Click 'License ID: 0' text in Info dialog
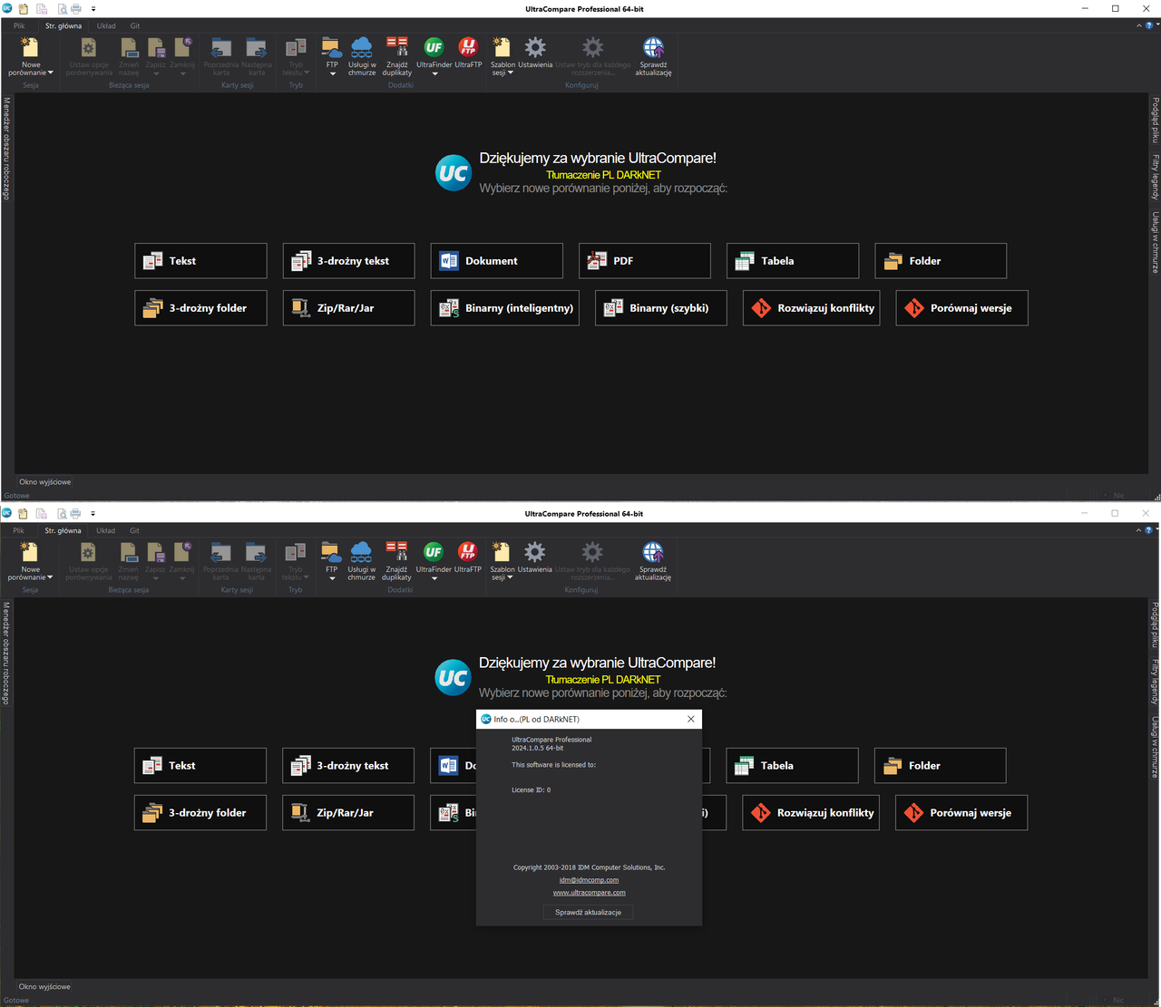This screenshot has width=1161, height=1007. [x=531, y=790]
